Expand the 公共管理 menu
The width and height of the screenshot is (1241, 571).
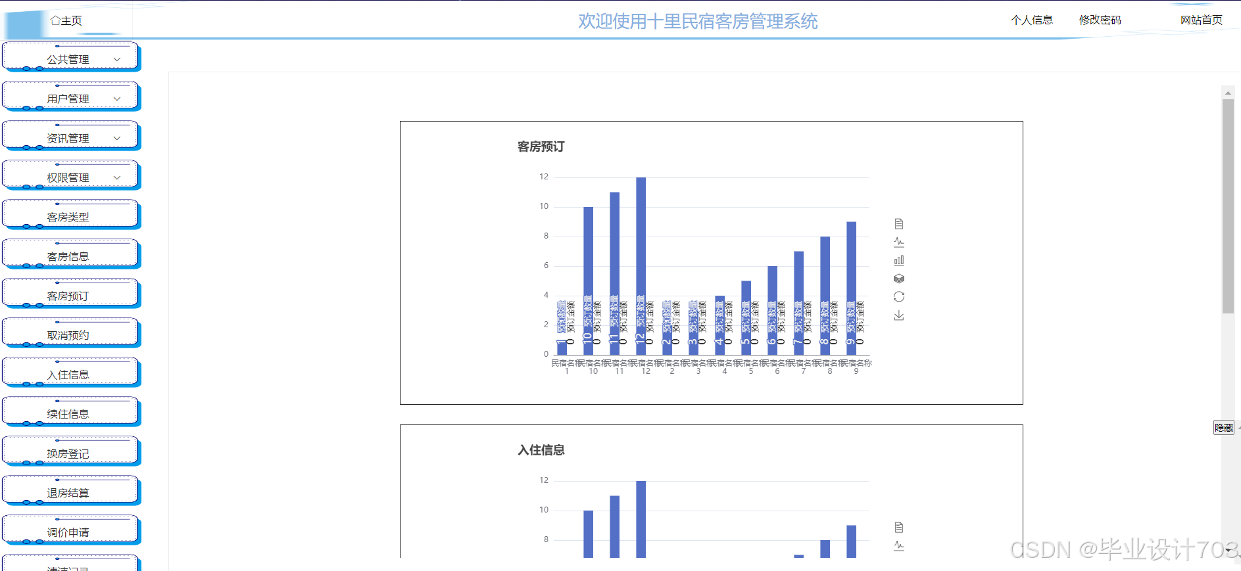click(71, 58)
